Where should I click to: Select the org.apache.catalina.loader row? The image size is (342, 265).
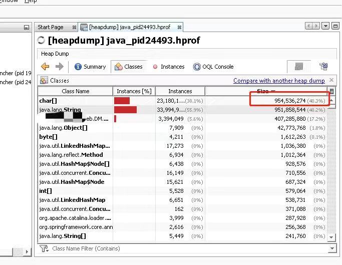pyautogui.click(x=182, y=218)
